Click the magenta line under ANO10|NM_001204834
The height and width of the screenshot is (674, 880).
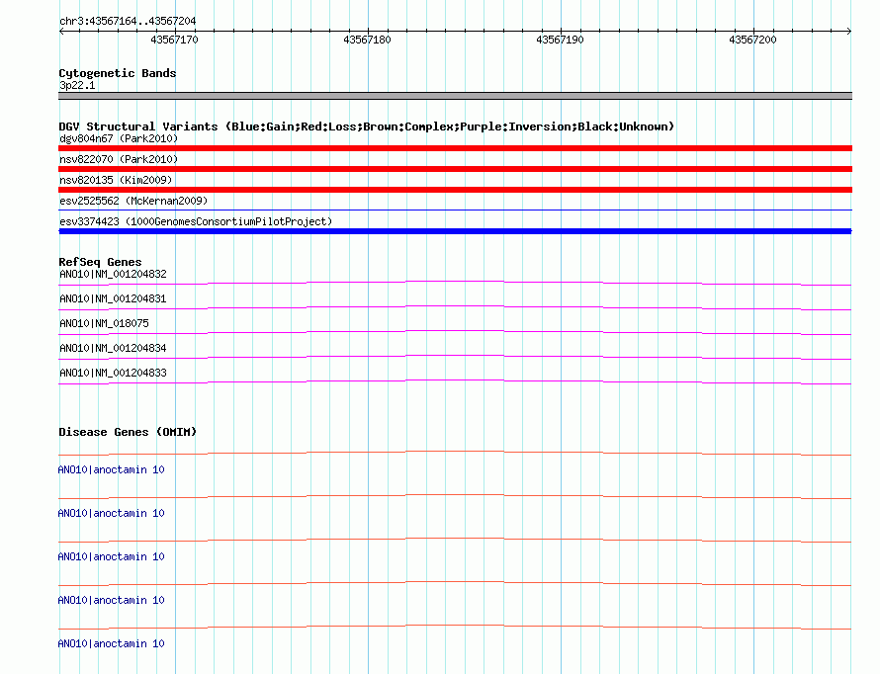tap(455, 357)
